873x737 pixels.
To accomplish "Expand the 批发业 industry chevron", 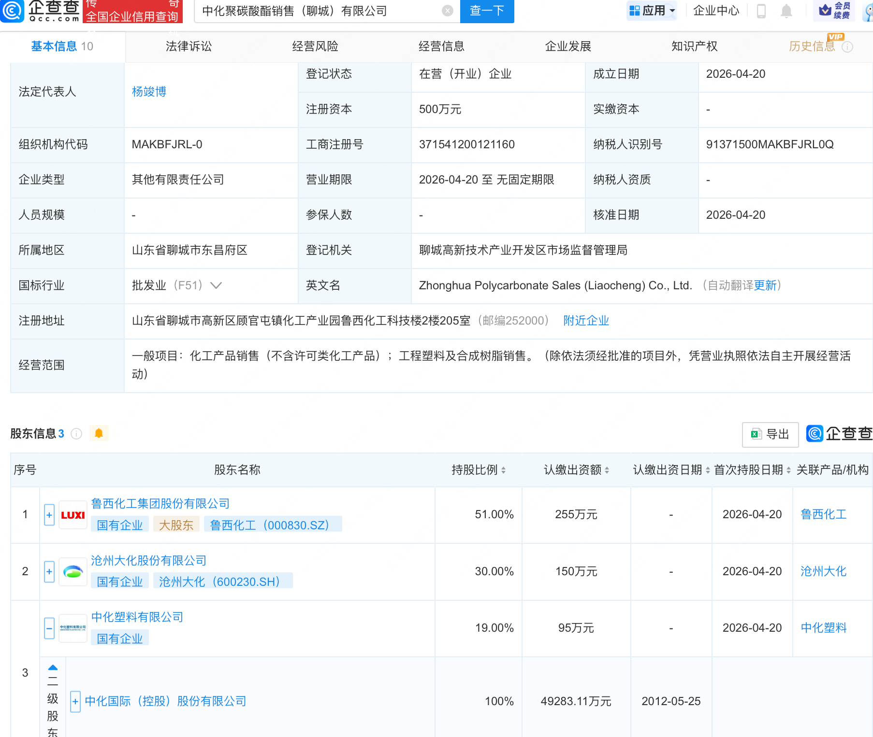I will [x=216, y=285].
